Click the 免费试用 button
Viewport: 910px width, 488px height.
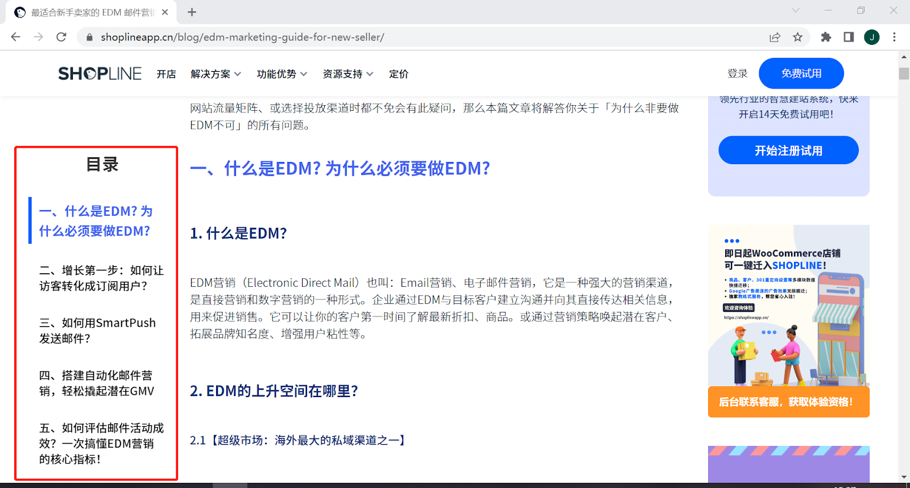[x=801, y=73]
